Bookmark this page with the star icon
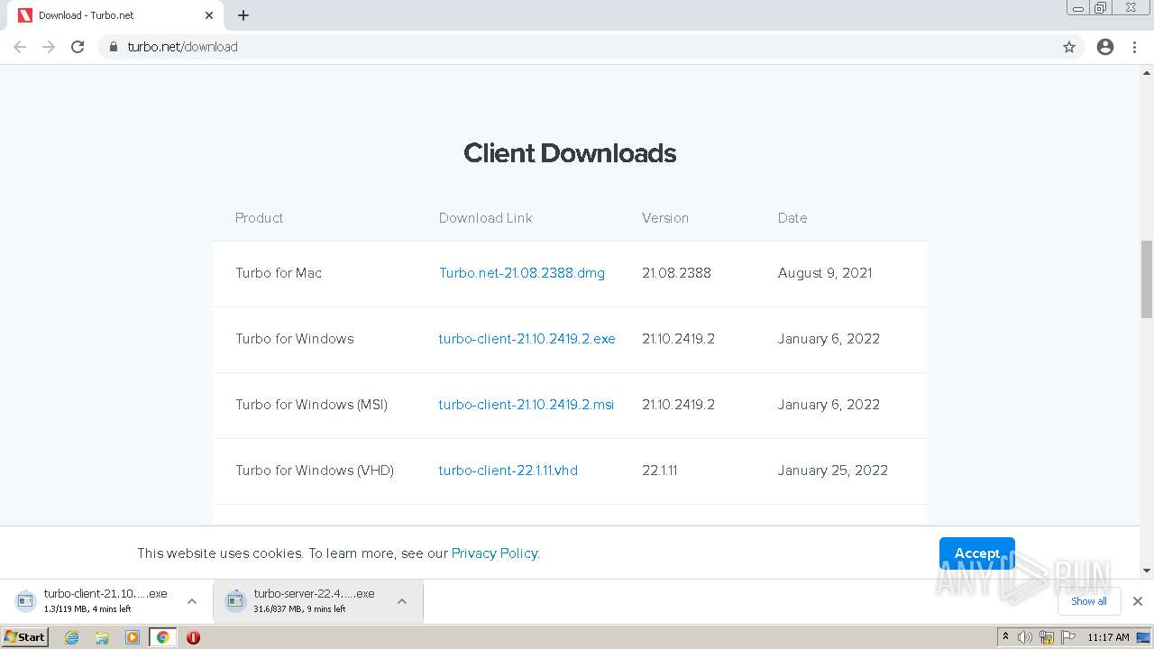The height and width of the screenshot is (649, 1154). tap(1069, 47)
